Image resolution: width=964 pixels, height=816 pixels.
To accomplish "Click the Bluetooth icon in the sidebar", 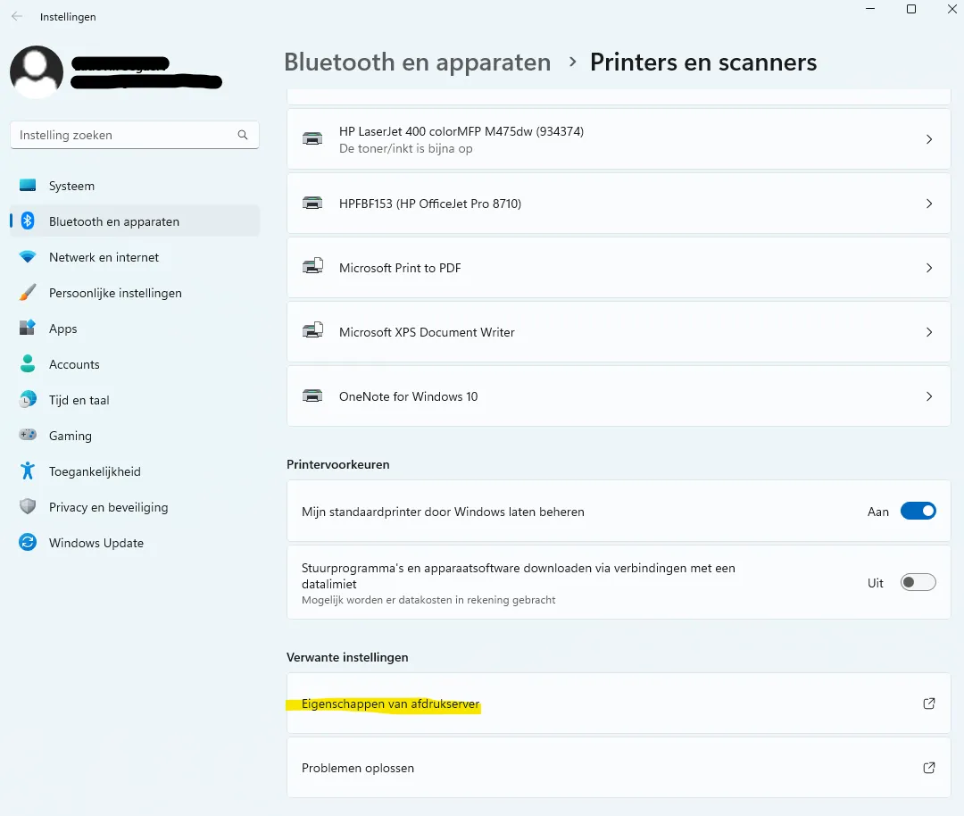I will point(28,221).
